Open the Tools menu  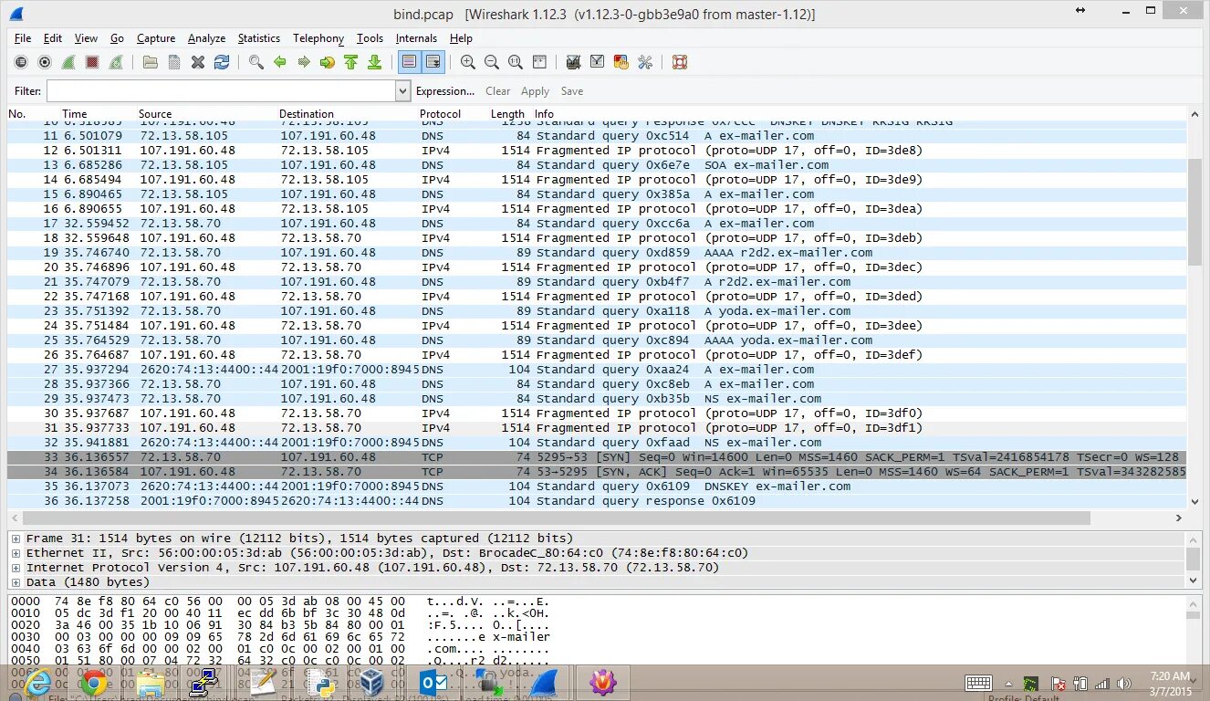coord(370,38)
